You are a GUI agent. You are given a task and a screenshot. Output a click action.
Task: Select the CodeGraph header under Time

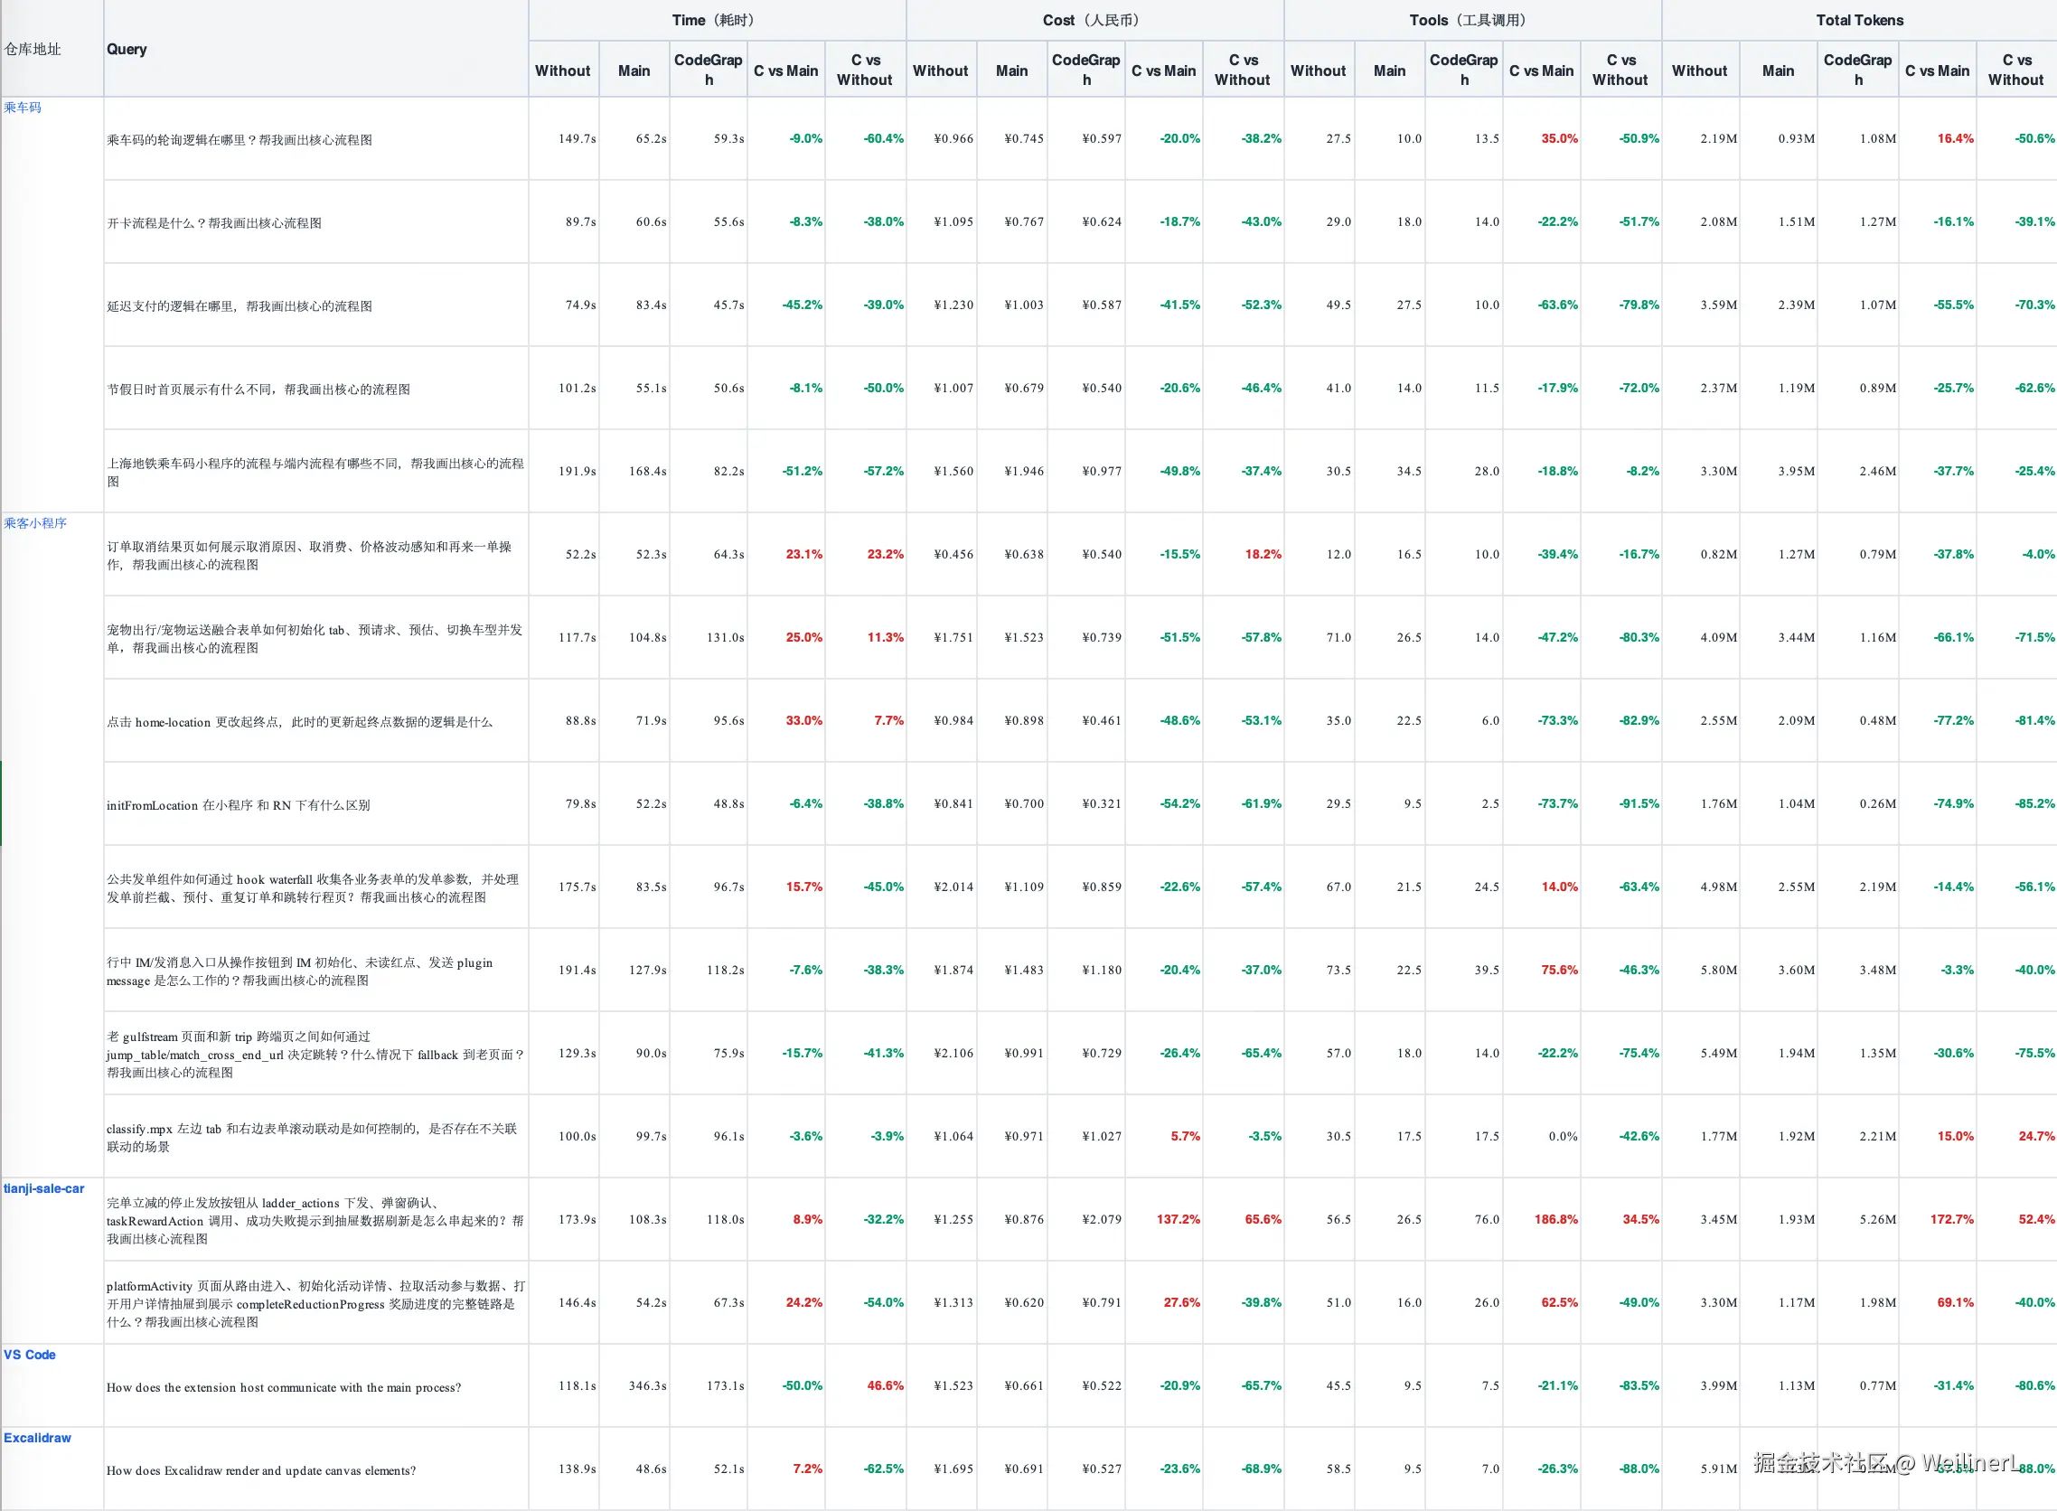coord(708,70)
